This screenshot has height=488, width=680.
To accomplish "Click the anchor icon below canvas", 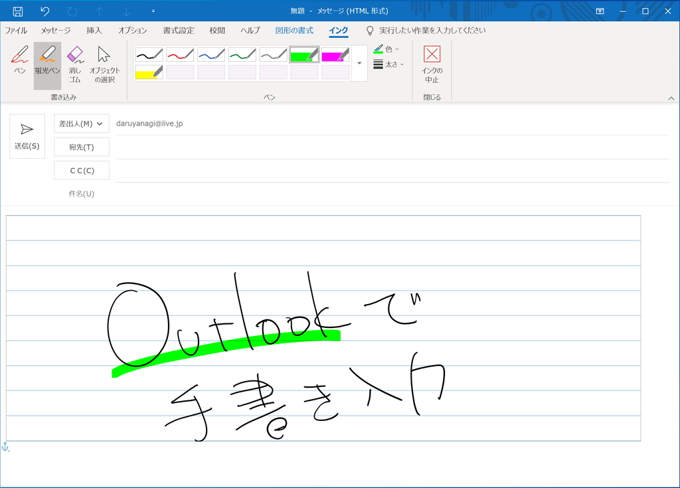I will (x=5, y=447).
